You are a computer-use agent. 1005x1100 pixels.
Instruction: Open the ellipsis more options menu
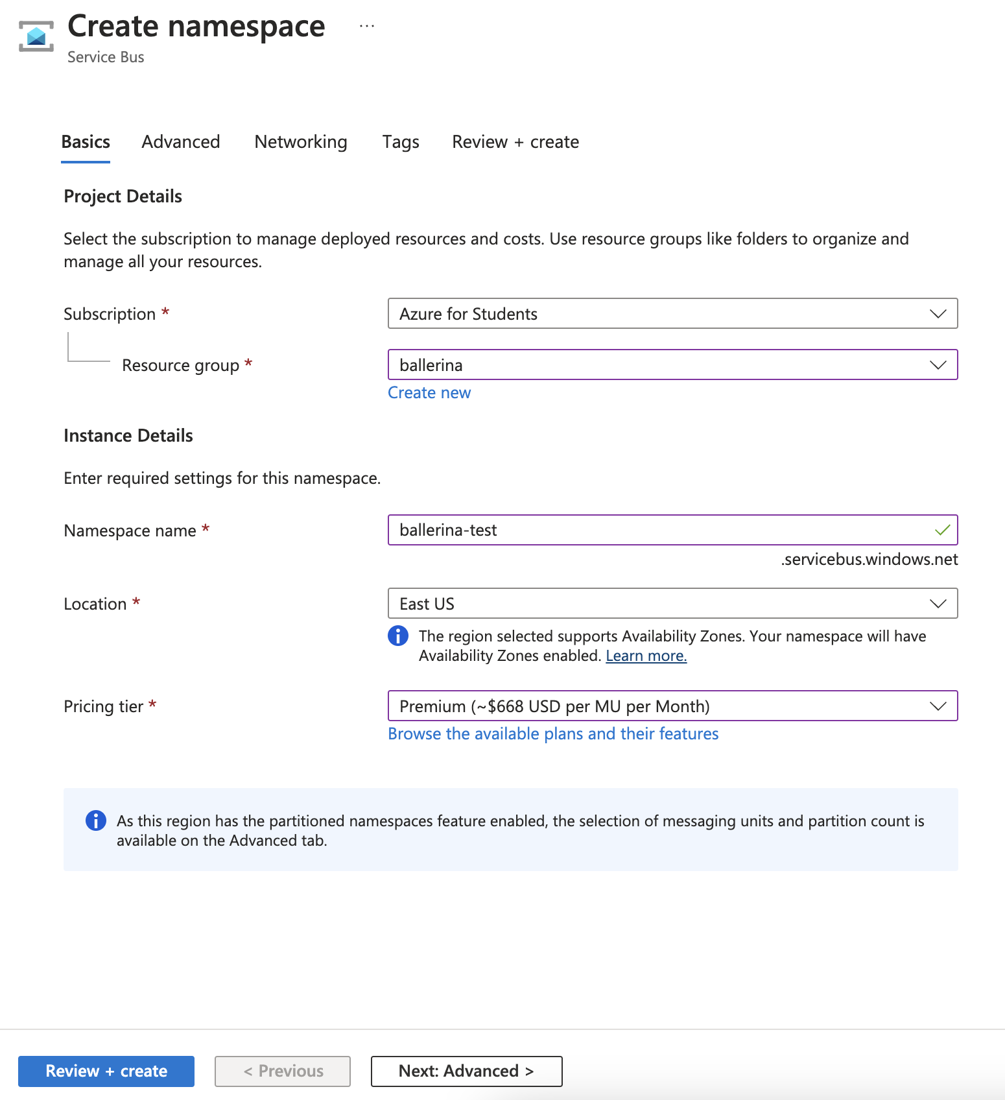[367, 27]
